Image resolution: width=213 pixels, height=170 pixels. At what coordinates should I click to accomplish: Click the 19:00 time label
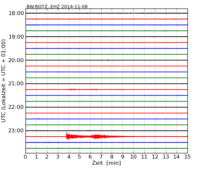[16, 37]
